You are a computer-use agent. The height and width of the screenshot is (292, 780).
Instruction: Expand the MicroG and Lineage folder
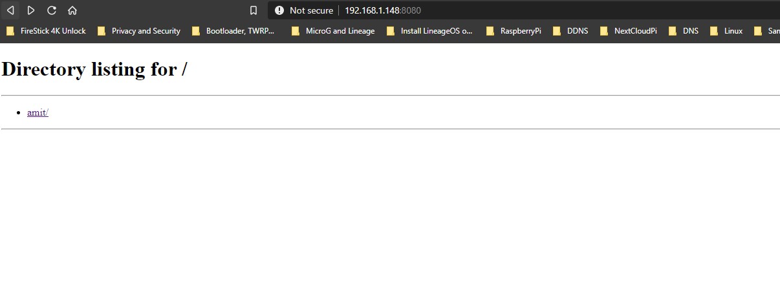point(334,31)
